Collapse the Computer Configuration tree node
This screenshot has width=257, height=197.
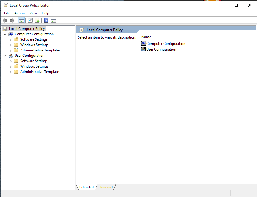tap(5, 34)
